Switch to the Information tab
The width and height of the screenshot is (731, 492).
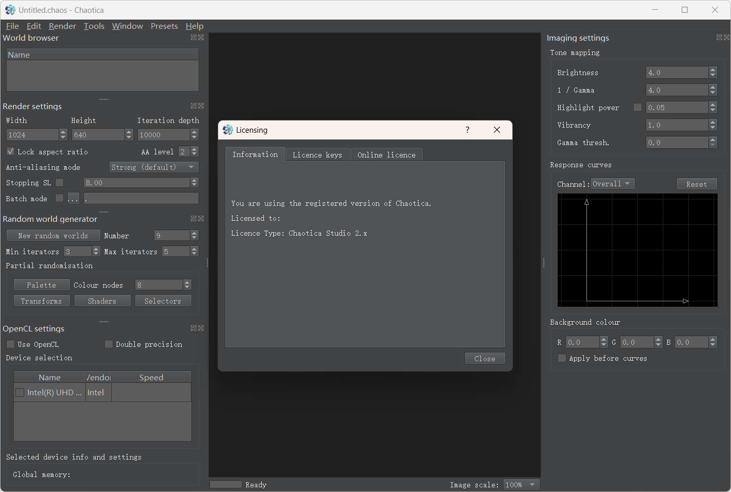pyautogui.click(x=255, y=154)
